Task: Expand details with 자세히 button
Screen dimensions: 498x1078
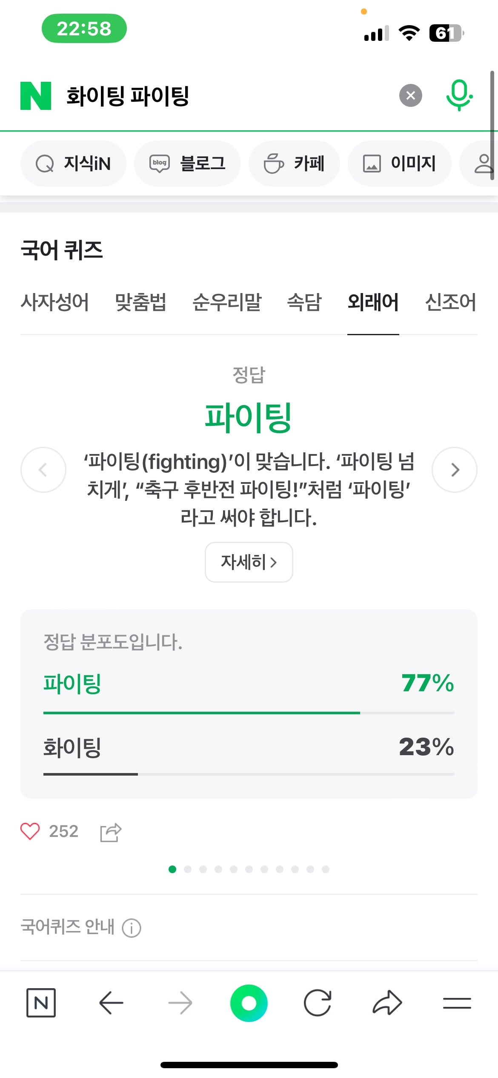Action: click(249, 562)
